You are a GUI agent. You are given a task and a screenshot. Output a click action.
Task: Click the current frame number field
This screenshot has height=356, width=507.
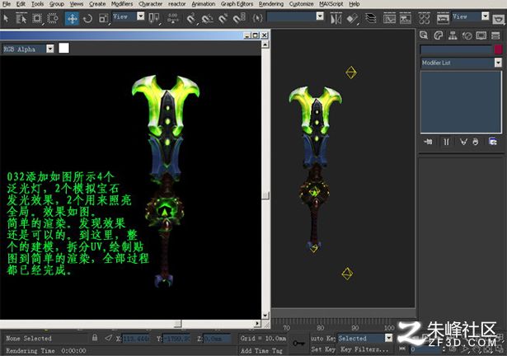(x=426, y=349)
